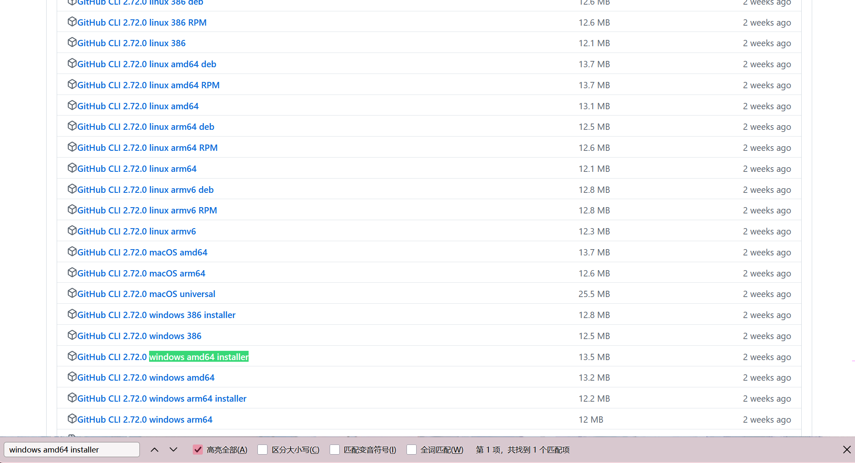Click package icon beside linux armv6

coord(72,230)
